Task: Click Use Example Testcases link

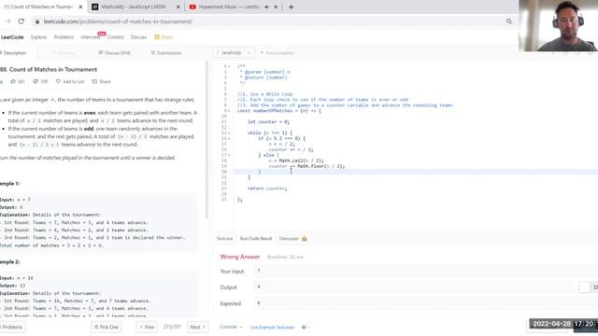Action: tap(272, 328)
